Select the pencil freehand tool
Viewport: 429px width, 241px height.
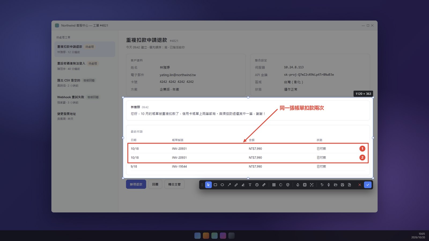click(236, 185)
